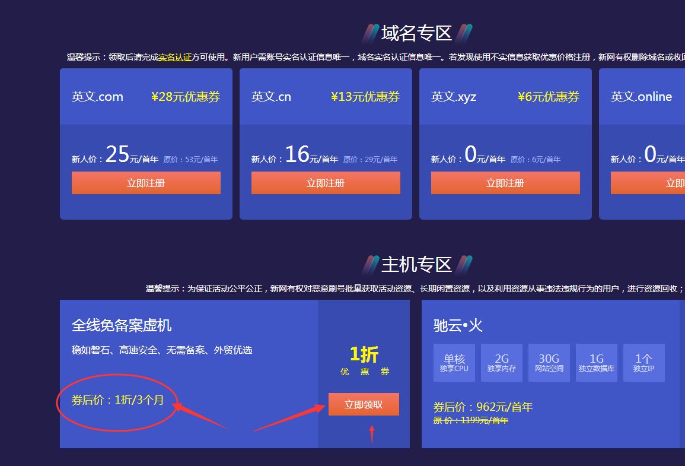This screenshot has height=466, width=685.
Task: Click 立即注册 button for 英文.cn domain
Action: [x=326, y=183]
